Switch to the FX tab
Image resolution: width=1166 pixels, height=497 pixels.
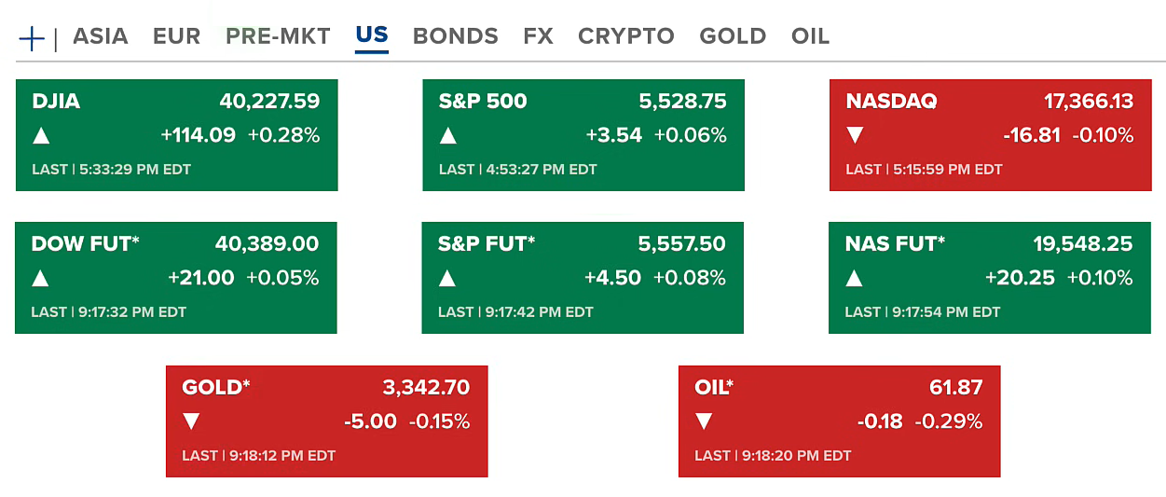tap(538, 36)
